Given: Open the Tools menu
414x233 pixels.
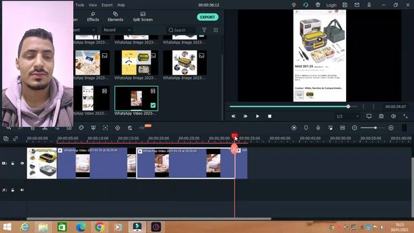Looking at the screenshot, I should click(80, 5).
